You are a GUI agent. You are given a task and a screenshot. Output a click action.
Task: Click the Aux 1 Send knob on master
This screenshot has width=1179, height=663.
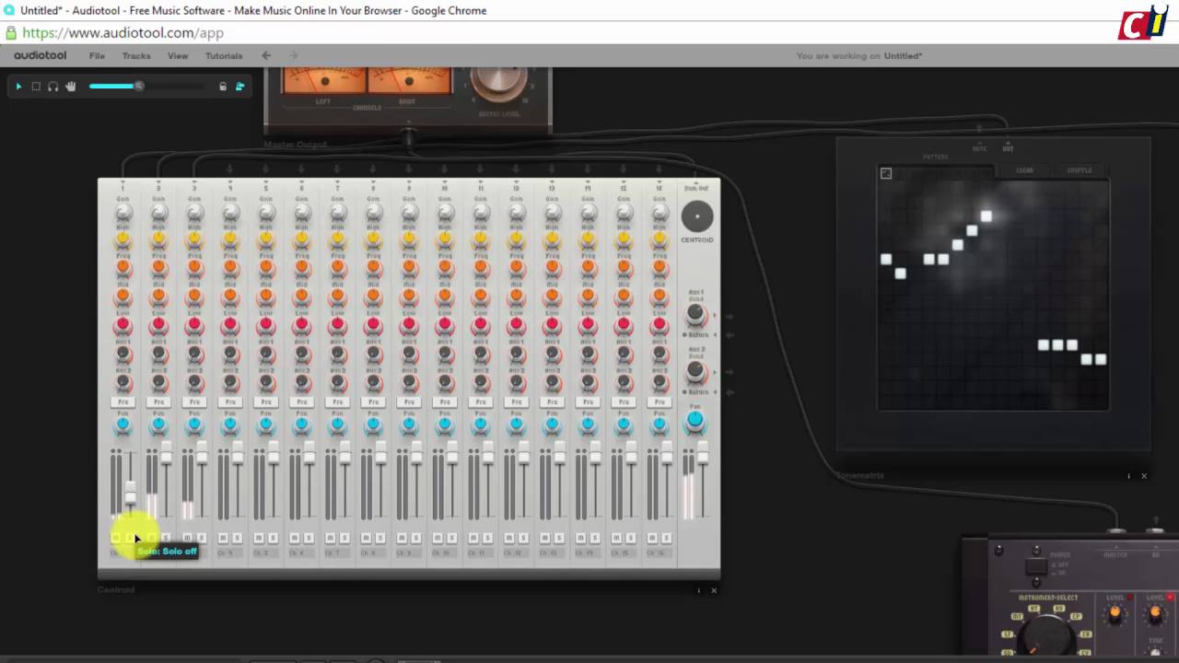coord(696,315)
